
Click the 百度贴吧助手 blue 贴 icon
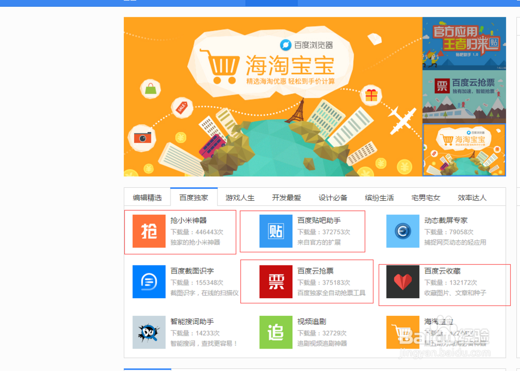(x=276, y=231)
